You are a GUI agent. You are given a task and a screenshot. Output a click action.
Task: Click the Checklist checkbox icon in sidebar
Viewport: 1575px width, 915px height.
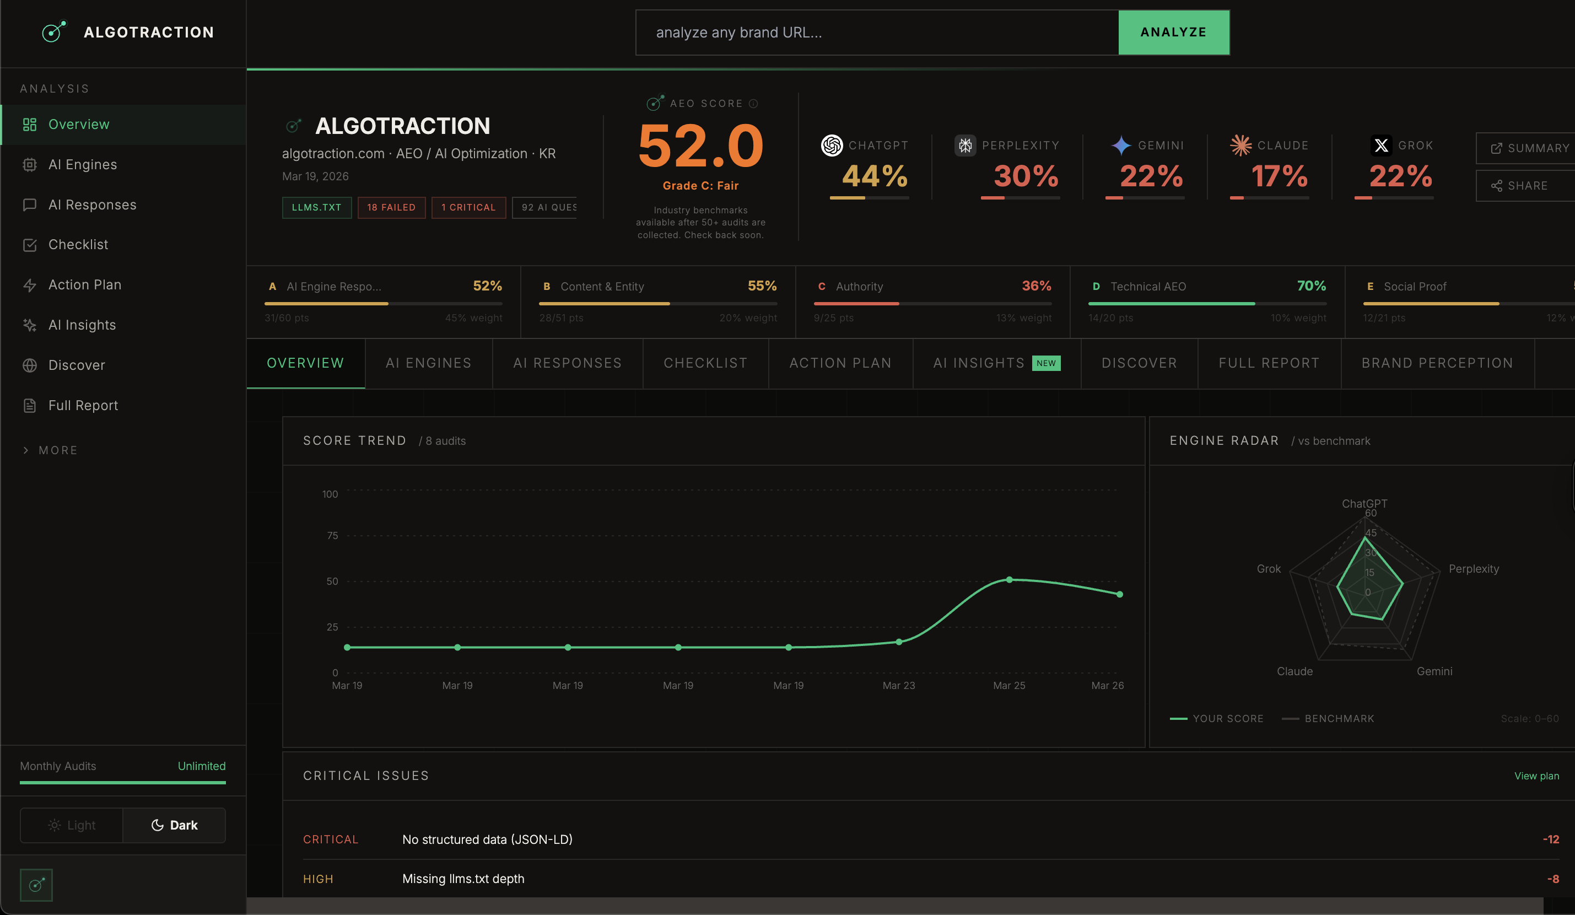click(29, 245)
